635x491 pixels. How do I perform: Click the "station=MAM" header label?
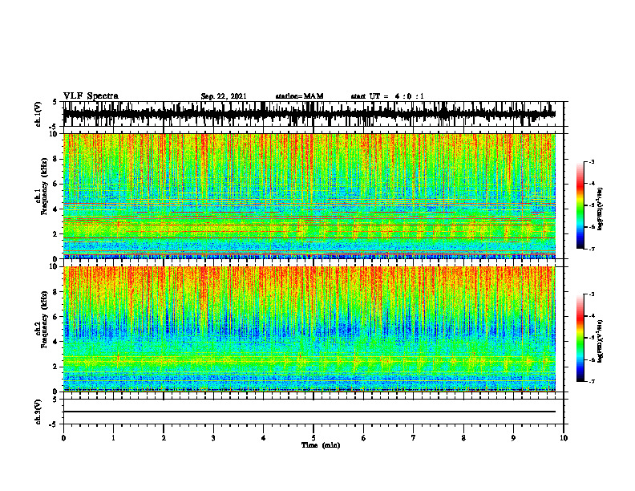[299, 96]
